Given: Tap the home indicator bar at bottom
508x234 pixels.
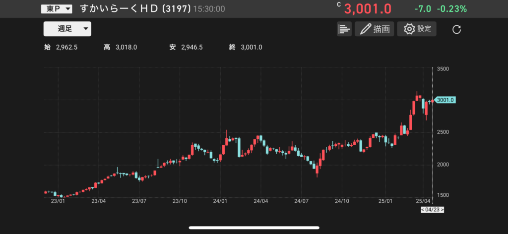Looking at the screenshot, I should pyautogui.click(x=254, y=228).
